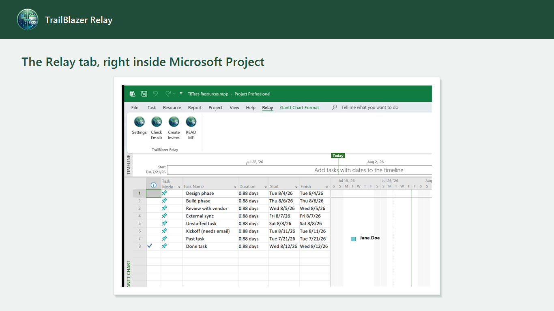
Task: Select the Past task name cell
Action: click(210, 239)
